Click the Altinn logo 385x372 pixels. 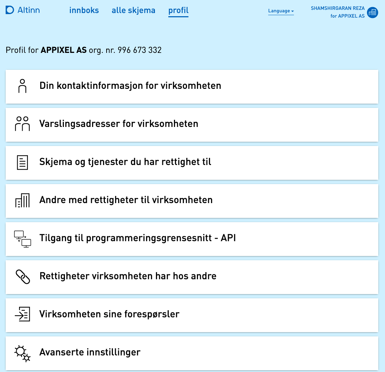[x=23, y=10]
